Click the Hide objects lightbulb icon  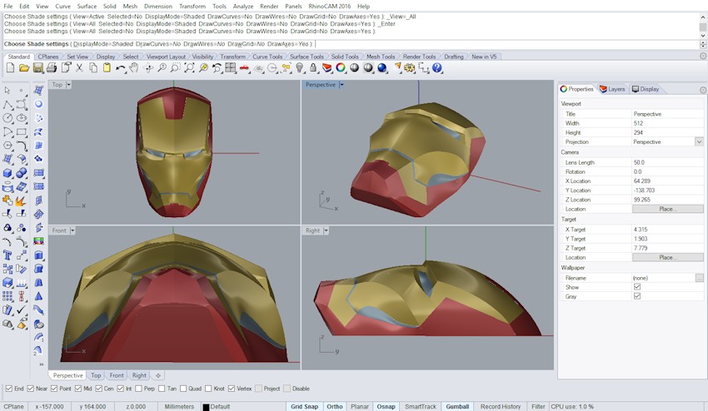[299, 67]
